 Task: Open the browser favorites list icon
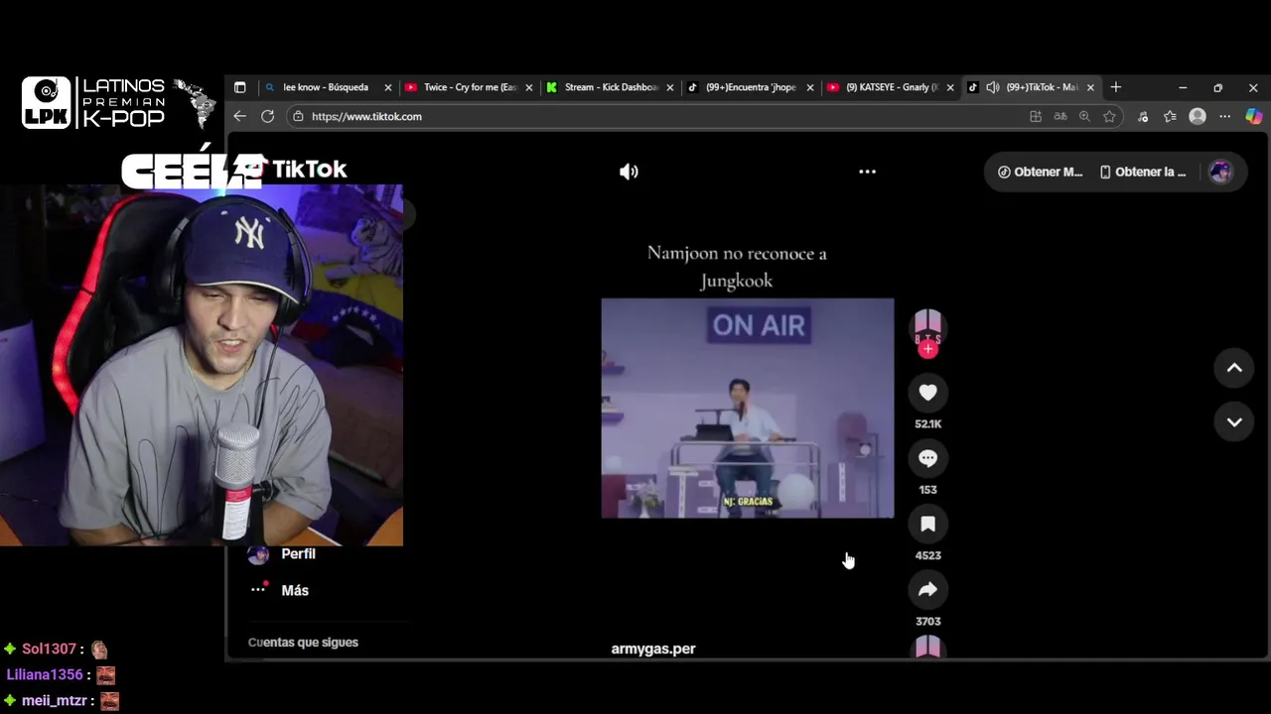coord(1170,116)
